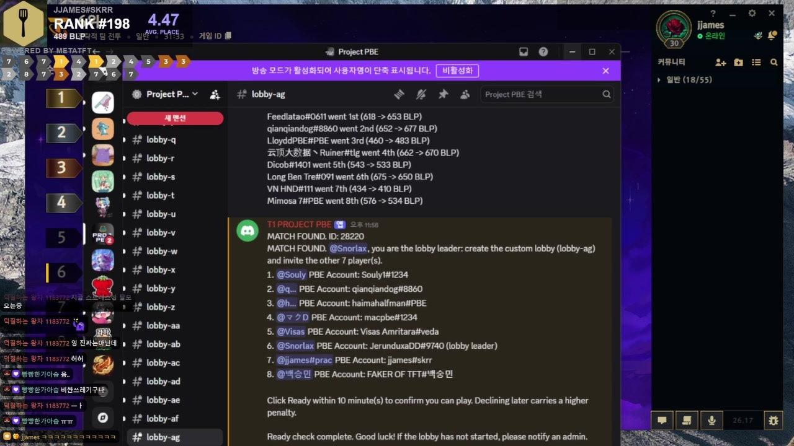Click the 'MATCH FOUND. ID: 28220' text
Screen dimensions: 794x446
(316, 237)
